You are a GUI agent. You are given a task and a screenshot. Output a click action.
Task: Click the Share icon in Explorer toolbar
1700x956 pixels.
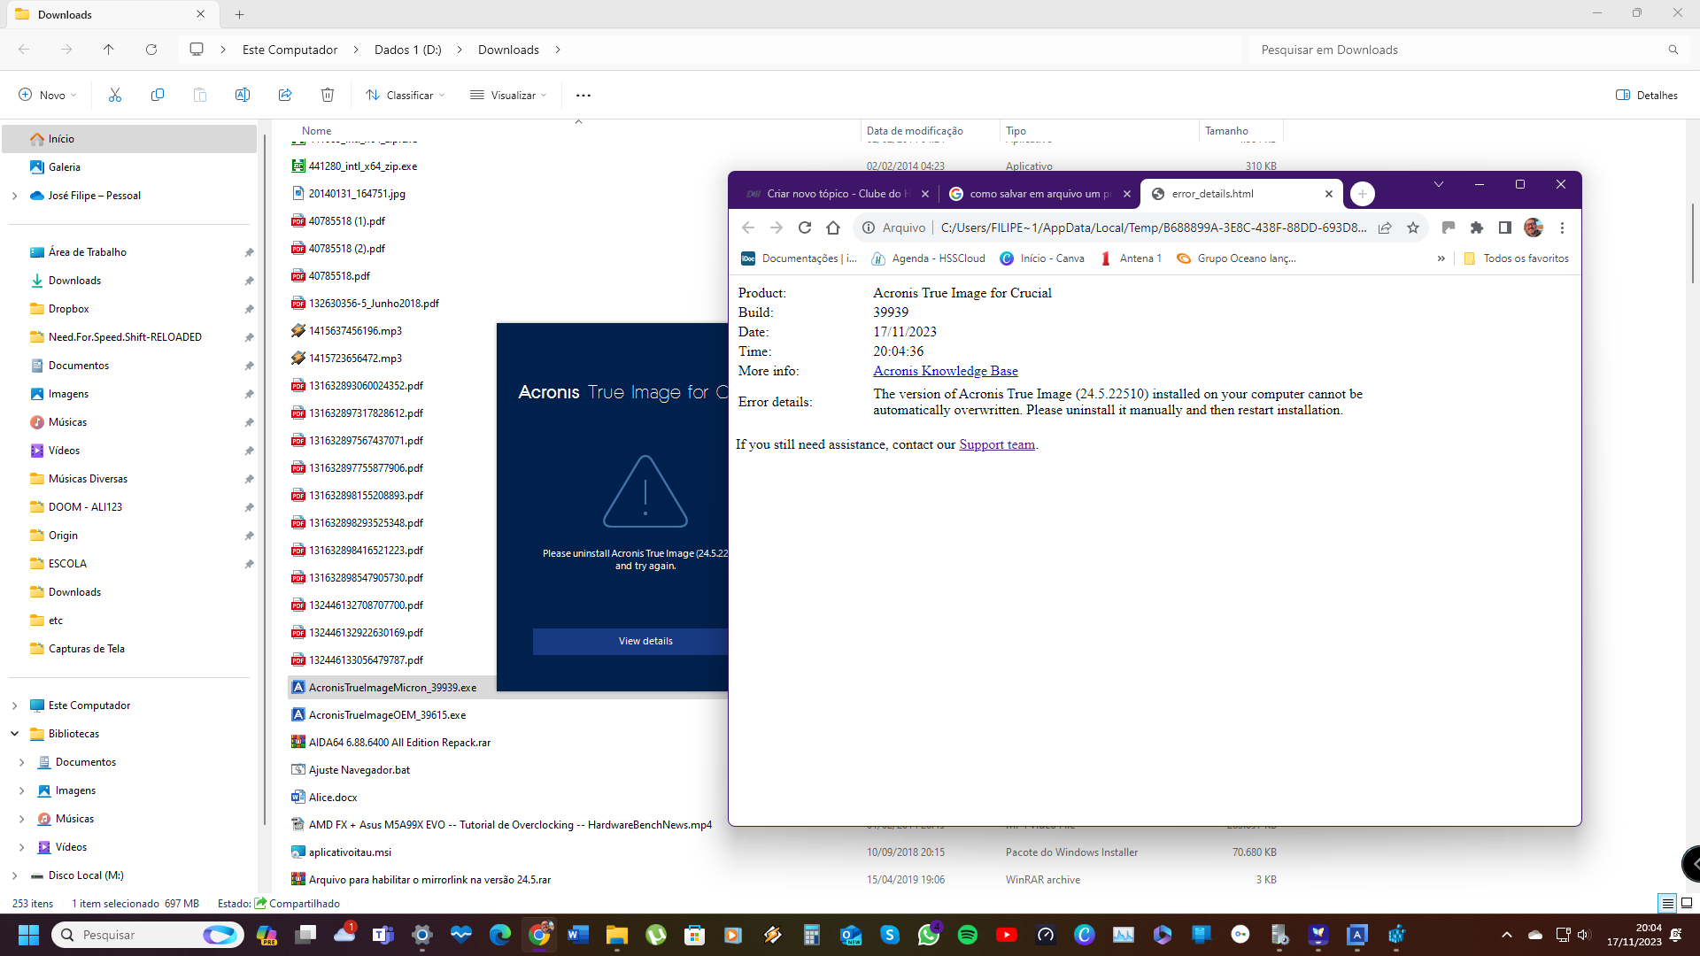285,95
